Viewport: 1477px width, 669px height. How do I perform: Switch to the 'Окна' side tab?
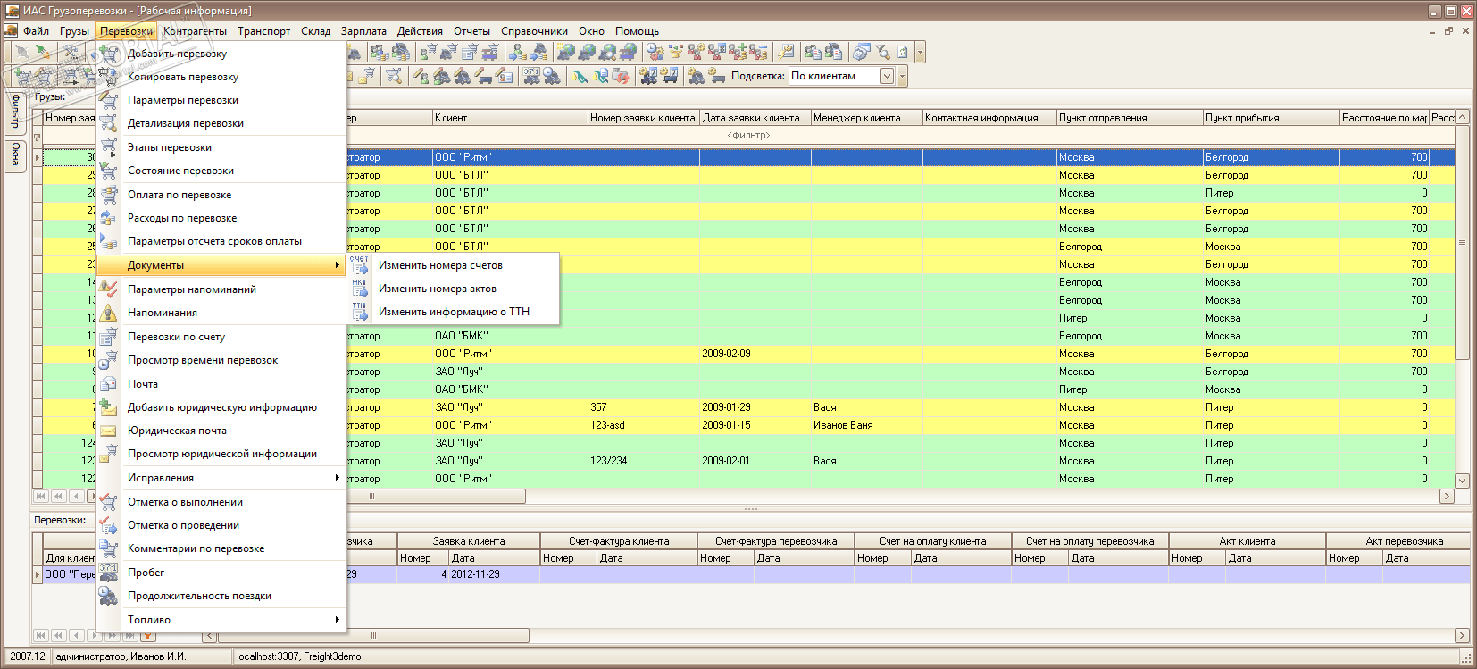tap(15, 155)
